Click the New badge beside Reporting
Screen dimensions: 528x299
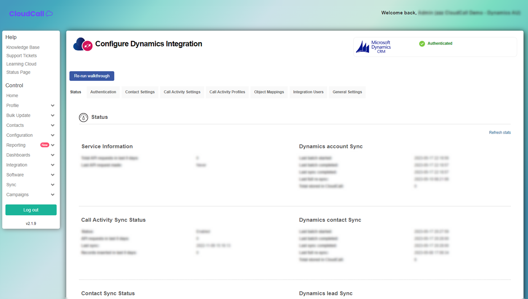45,145
